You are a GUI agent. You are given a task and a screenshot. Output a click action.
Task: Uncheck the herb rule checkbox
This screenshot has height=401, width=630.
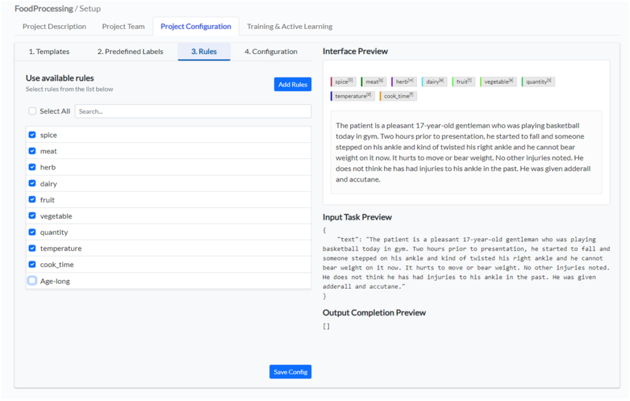[32, 167]
